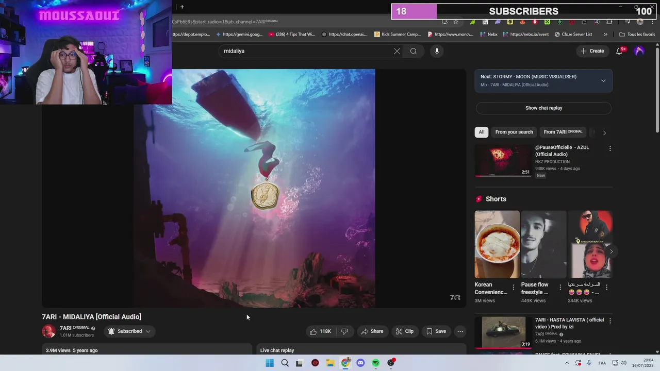Open the 4 Tips That Wi... bookmark

tap(292, 35)
